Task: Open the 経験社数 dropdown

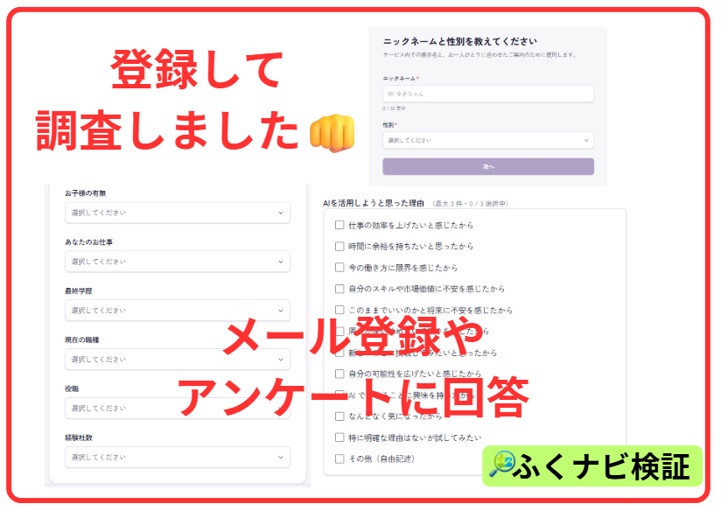Action: [178, 457]
